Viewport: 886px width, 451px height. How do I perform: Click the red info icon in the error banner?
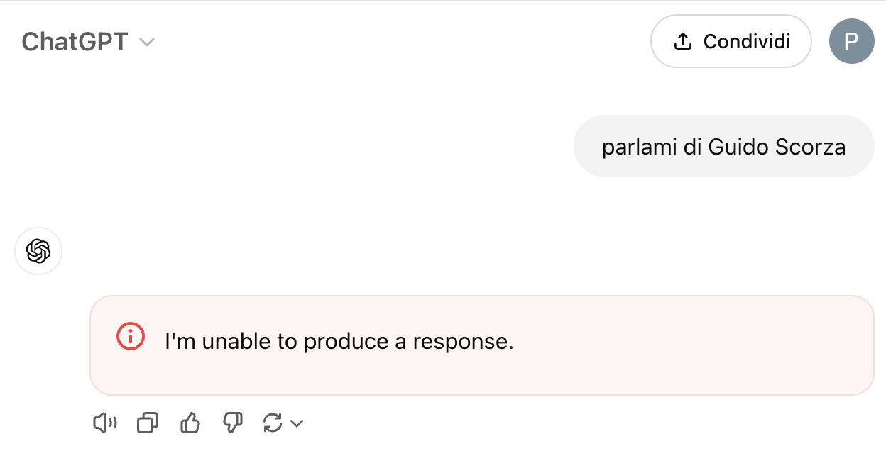click(131, 336)
